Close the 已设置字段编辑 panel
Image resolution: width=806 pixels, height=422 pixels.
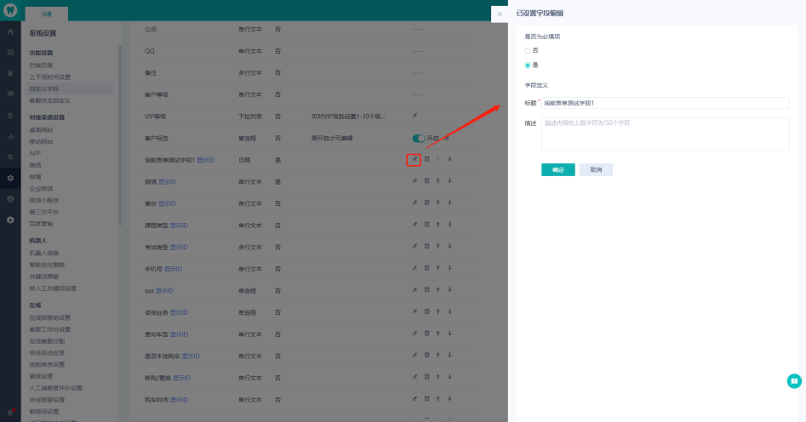coord(500,14)
